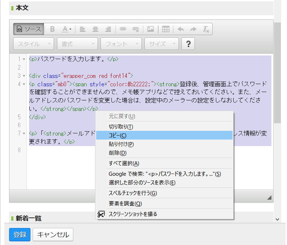Select コピー(C) from the context menu
This screenshot has width=287, height=245.
coord(164,135)
